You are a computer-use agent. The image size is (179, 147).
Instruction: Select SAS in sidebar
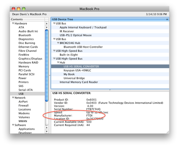click(x=21, y=86)
